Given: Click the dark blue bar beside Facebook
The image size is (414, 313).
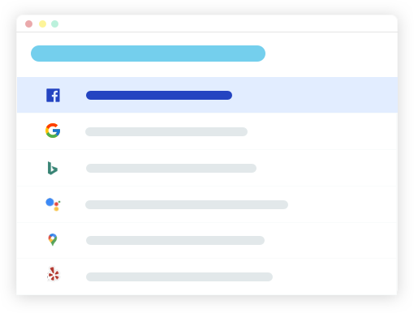Looking at the screenshot, I should coord(159,95).
